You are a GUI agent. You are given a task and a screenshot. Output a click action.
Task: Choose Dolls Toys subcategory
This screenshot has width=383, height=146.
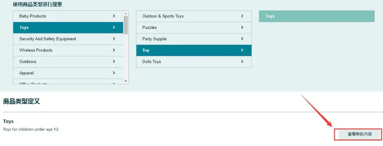click(x=194, y=62)
